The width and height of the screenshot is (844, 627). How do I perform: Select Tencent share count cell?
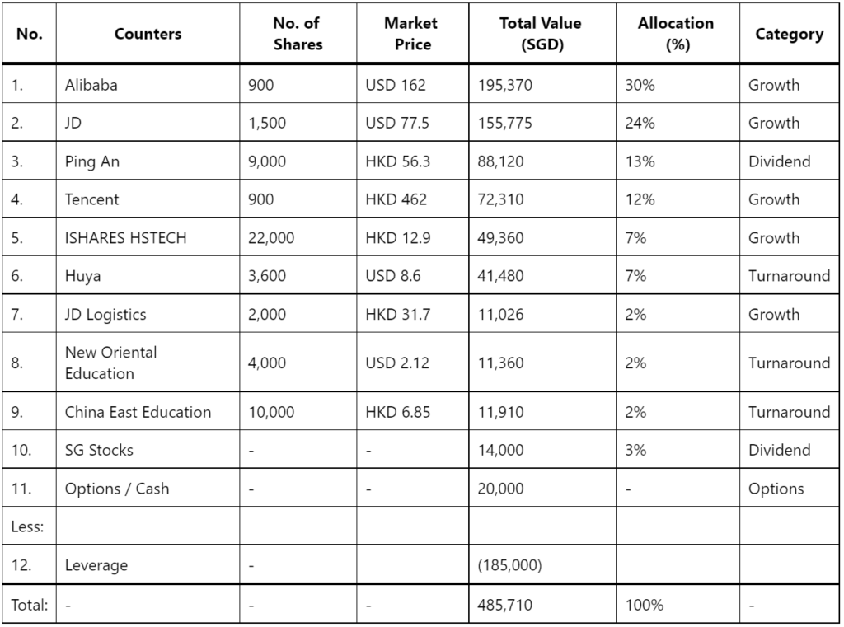coord(298,199)
